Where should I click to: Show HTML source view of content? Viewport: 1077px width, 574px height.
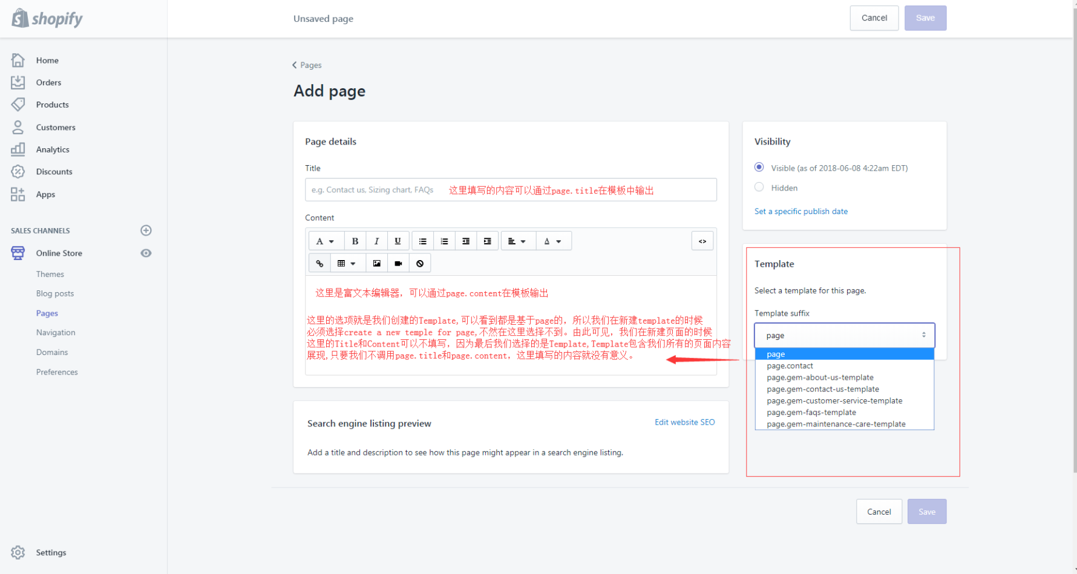(702, 241)
